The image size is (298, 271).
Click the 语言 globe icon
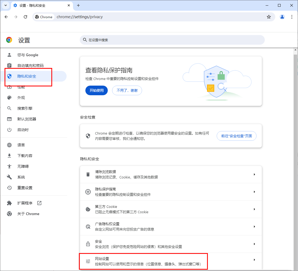coord(9,145)
